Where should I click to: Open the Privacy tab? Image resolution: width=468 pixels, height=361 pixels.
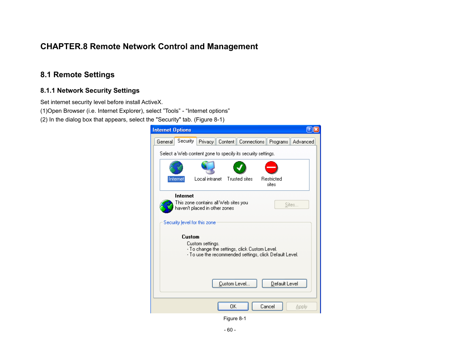click(206, 142)
